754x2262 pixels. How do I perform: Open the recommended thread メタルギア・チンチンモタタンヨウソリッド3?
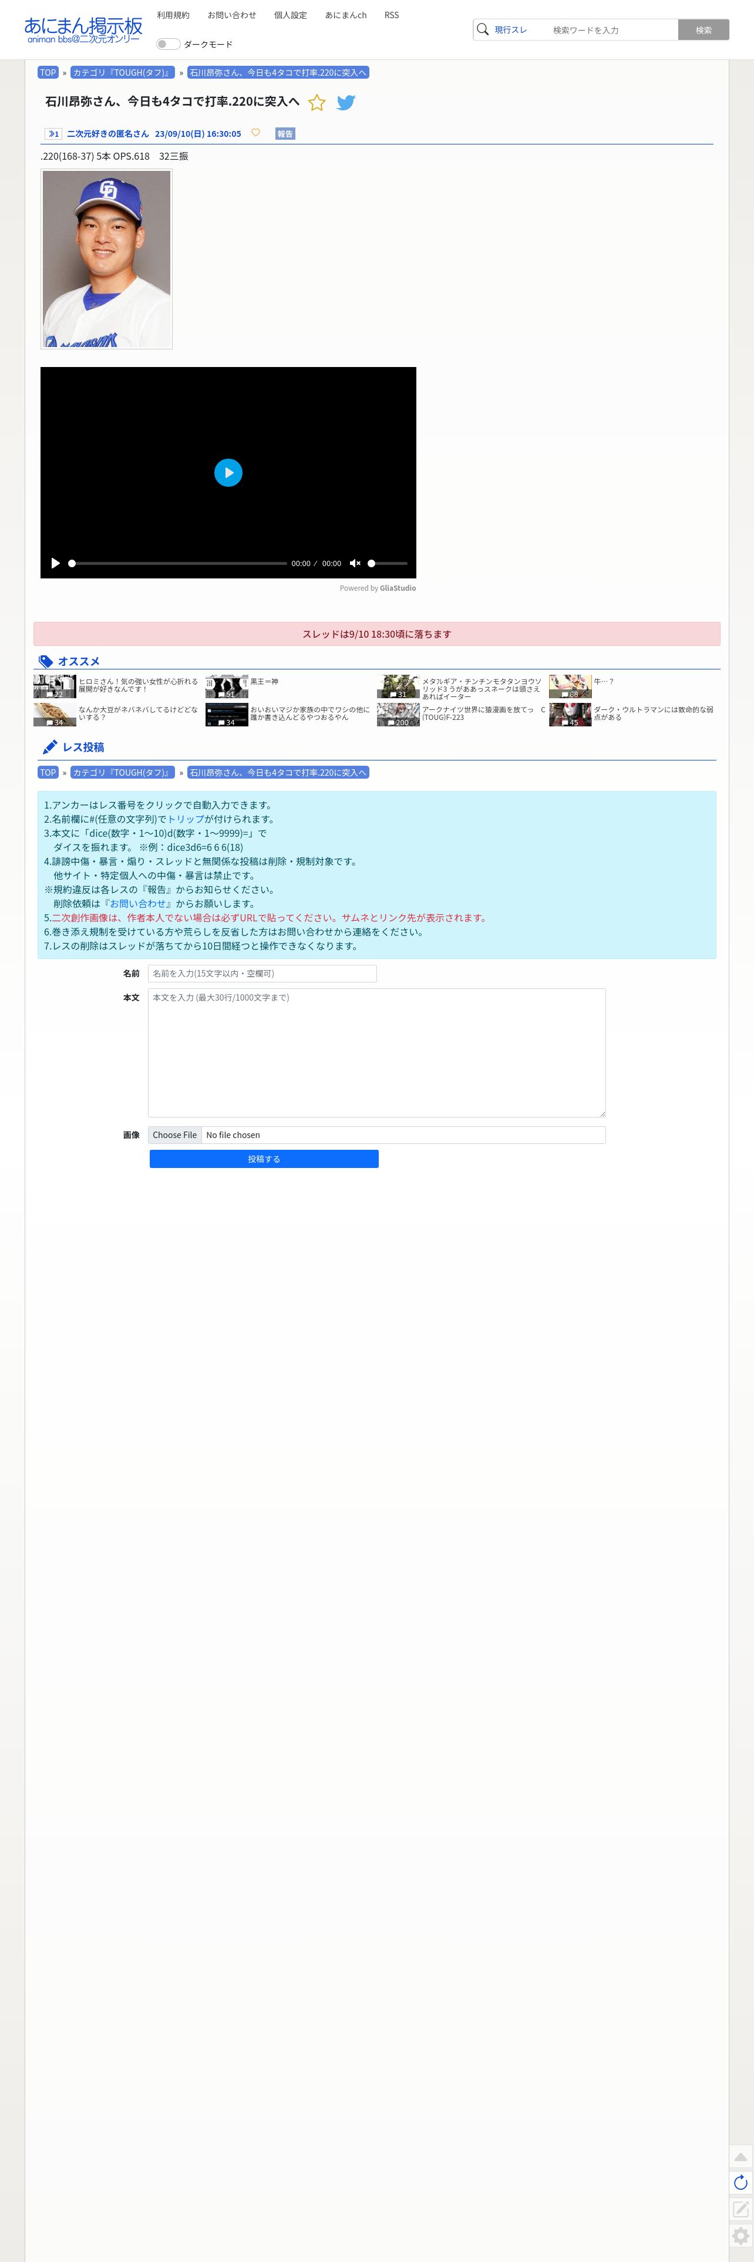click(x=481, y=688)
